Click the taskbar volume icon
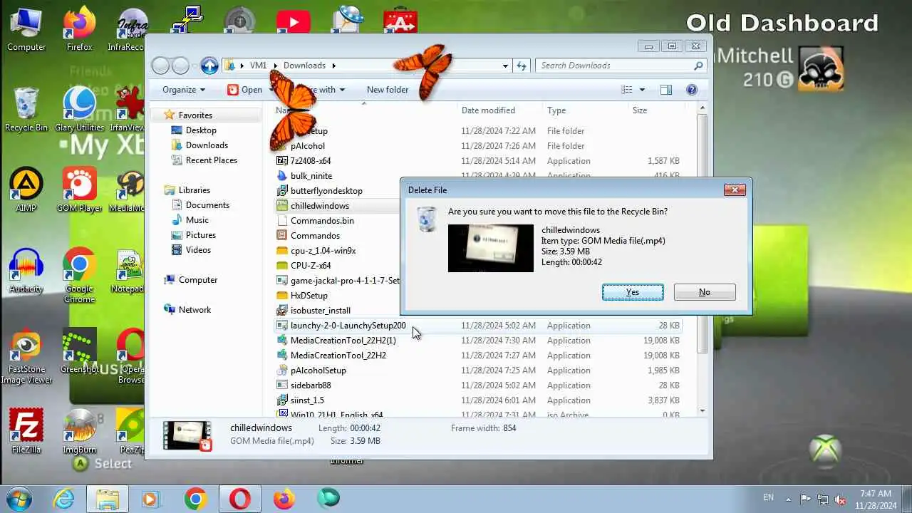The width and height of the screenshot is (912, 513). 840,499
